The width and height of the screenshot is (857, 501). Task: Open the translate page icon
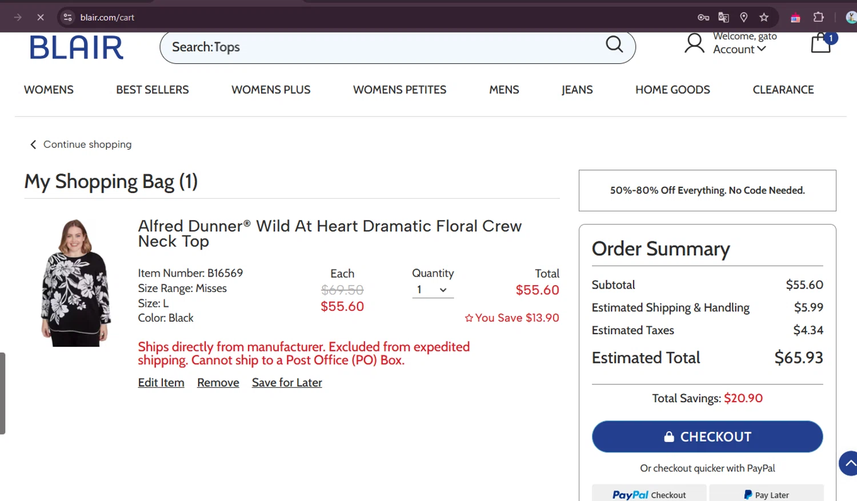click(x=723, y=17)
